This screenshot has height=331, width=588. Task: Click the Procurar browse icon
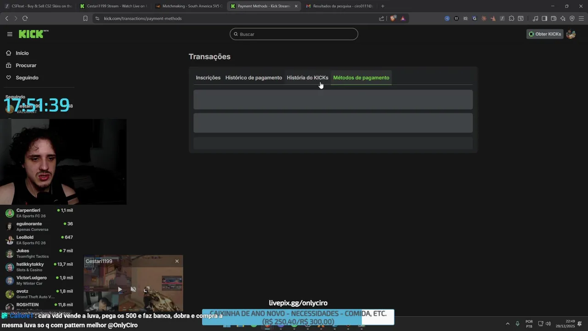tap(9, 65)
